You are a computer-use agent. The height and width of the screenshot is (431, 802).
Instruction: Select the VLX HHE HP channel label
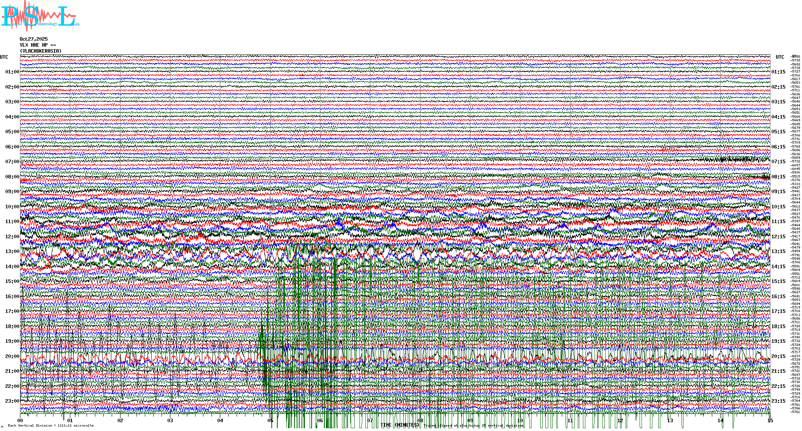click(38, 45)
